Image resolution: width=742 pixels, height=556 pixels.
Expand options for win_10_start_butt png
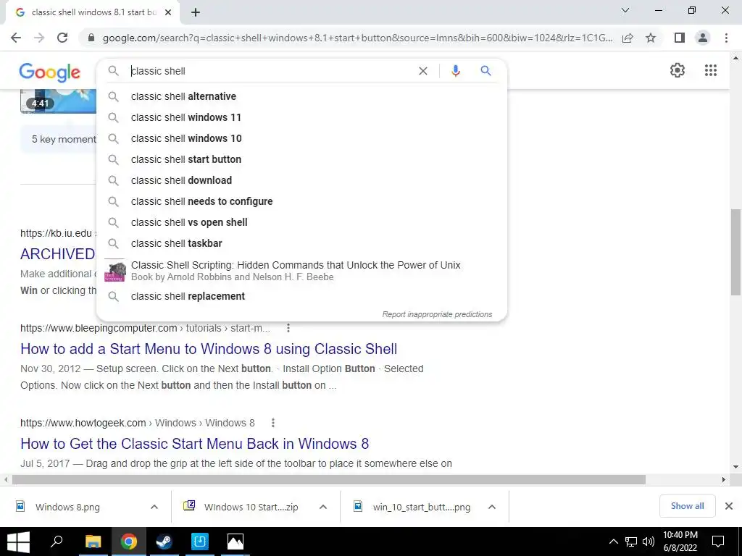pyautogui.click(x=492, y=507)
